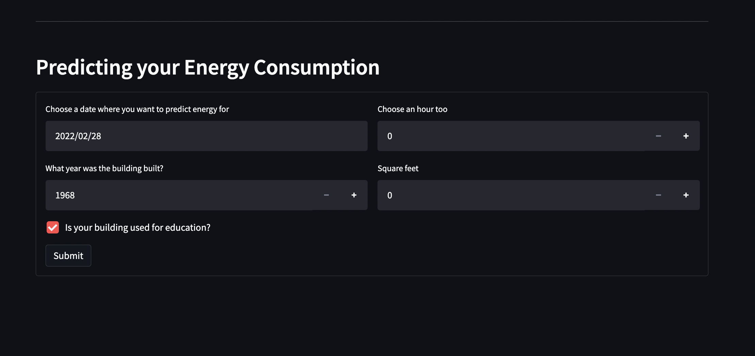Decrease the hour value with minus icon
755x356 pixels.
tap(658, 136)
